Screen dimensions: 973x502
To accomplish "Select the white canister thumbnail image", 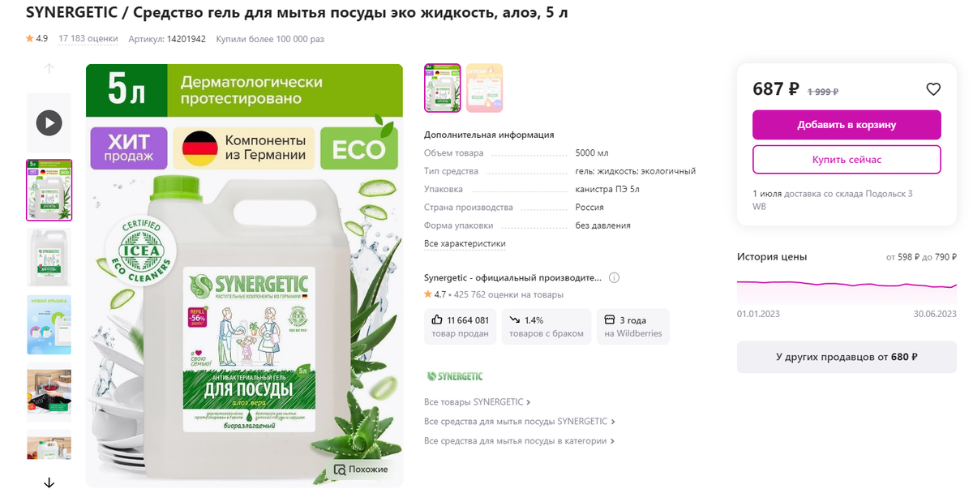I will 49,258.
